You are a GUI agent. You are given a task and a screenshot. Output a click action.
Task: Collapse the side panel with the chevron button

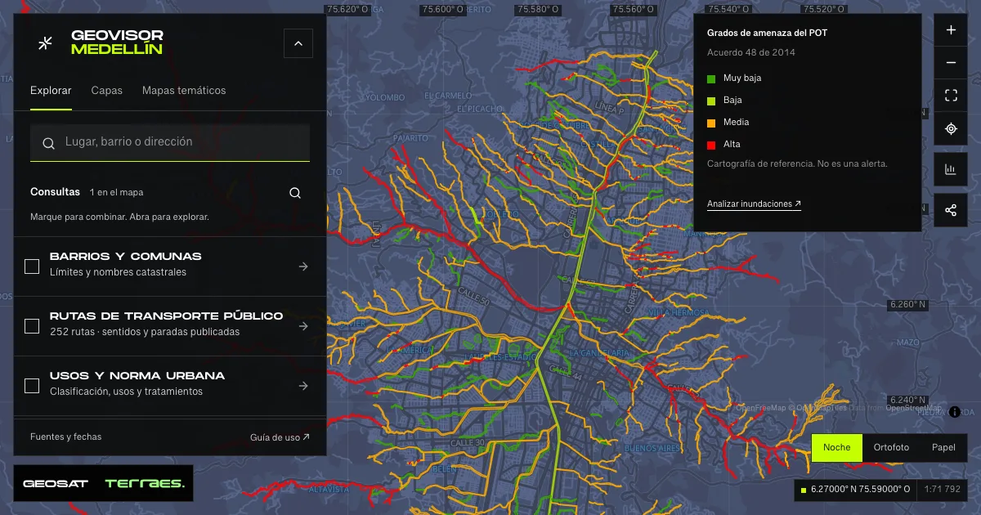[298, 43]
